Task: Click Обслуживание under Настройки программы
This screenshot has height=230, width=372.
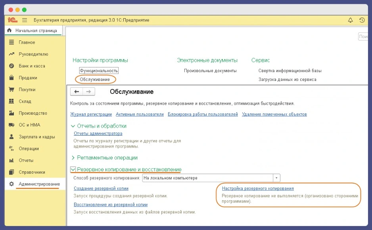Action: point(95,80)
